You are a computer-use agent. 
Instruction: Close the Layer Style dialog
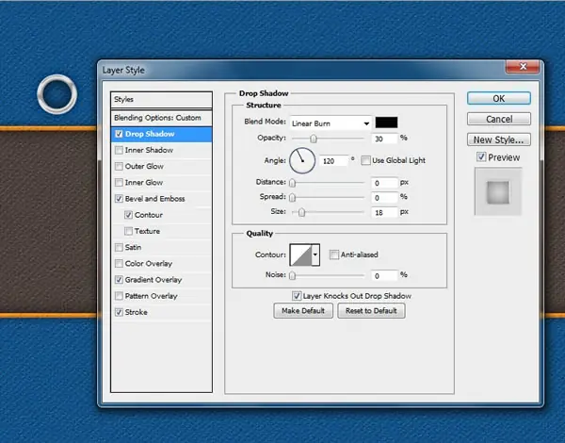click(523, 67)
